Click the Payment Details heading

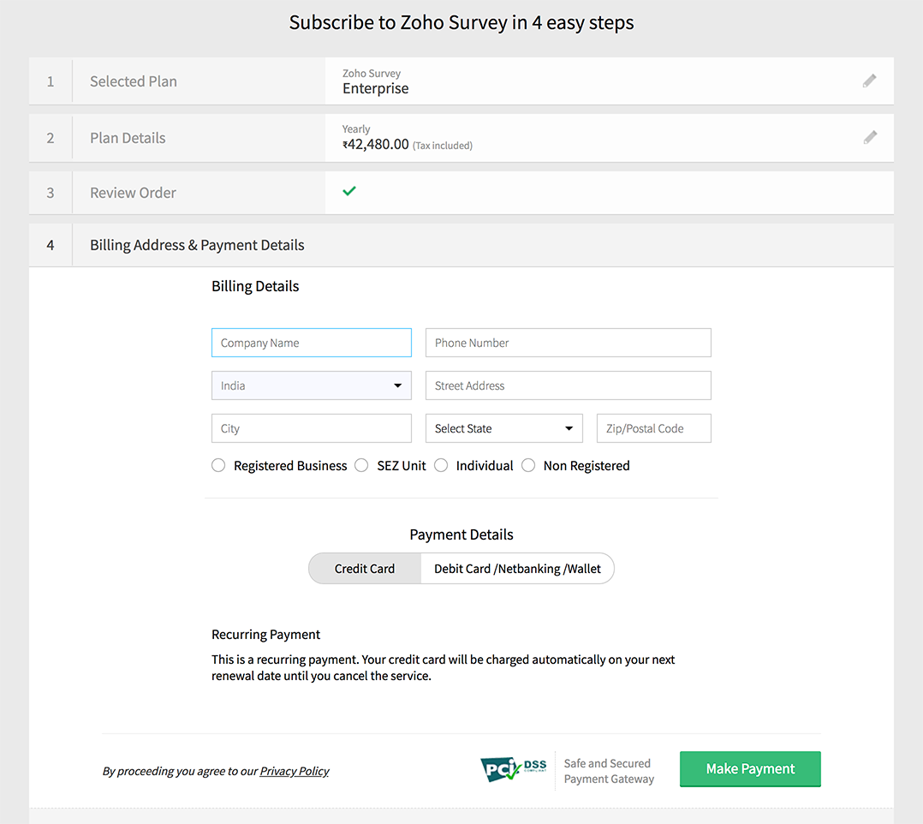point(461,534)
